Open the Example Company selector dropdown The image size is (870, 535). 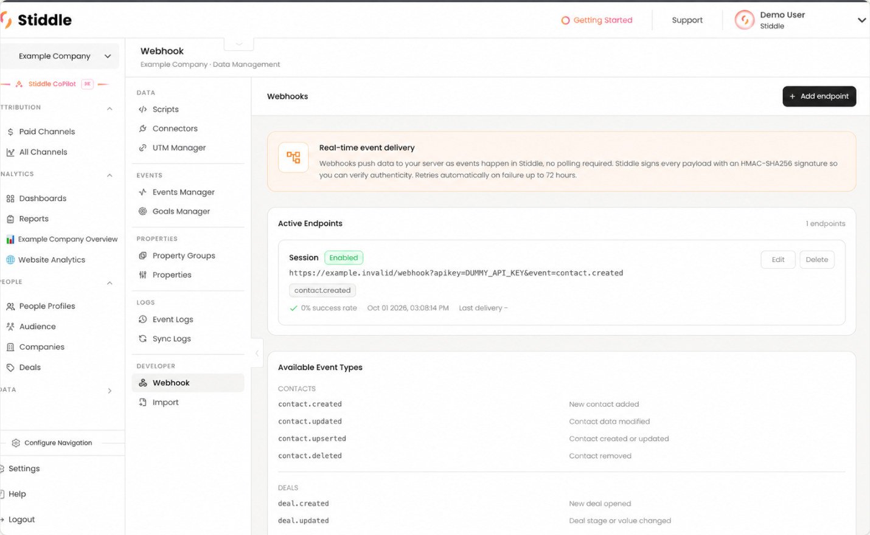tap(59, 56)
